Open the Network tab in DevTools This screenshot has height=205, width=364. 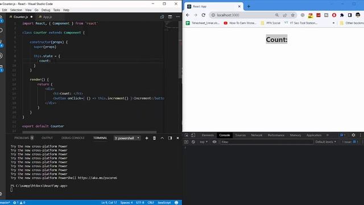tap(257, 135)
